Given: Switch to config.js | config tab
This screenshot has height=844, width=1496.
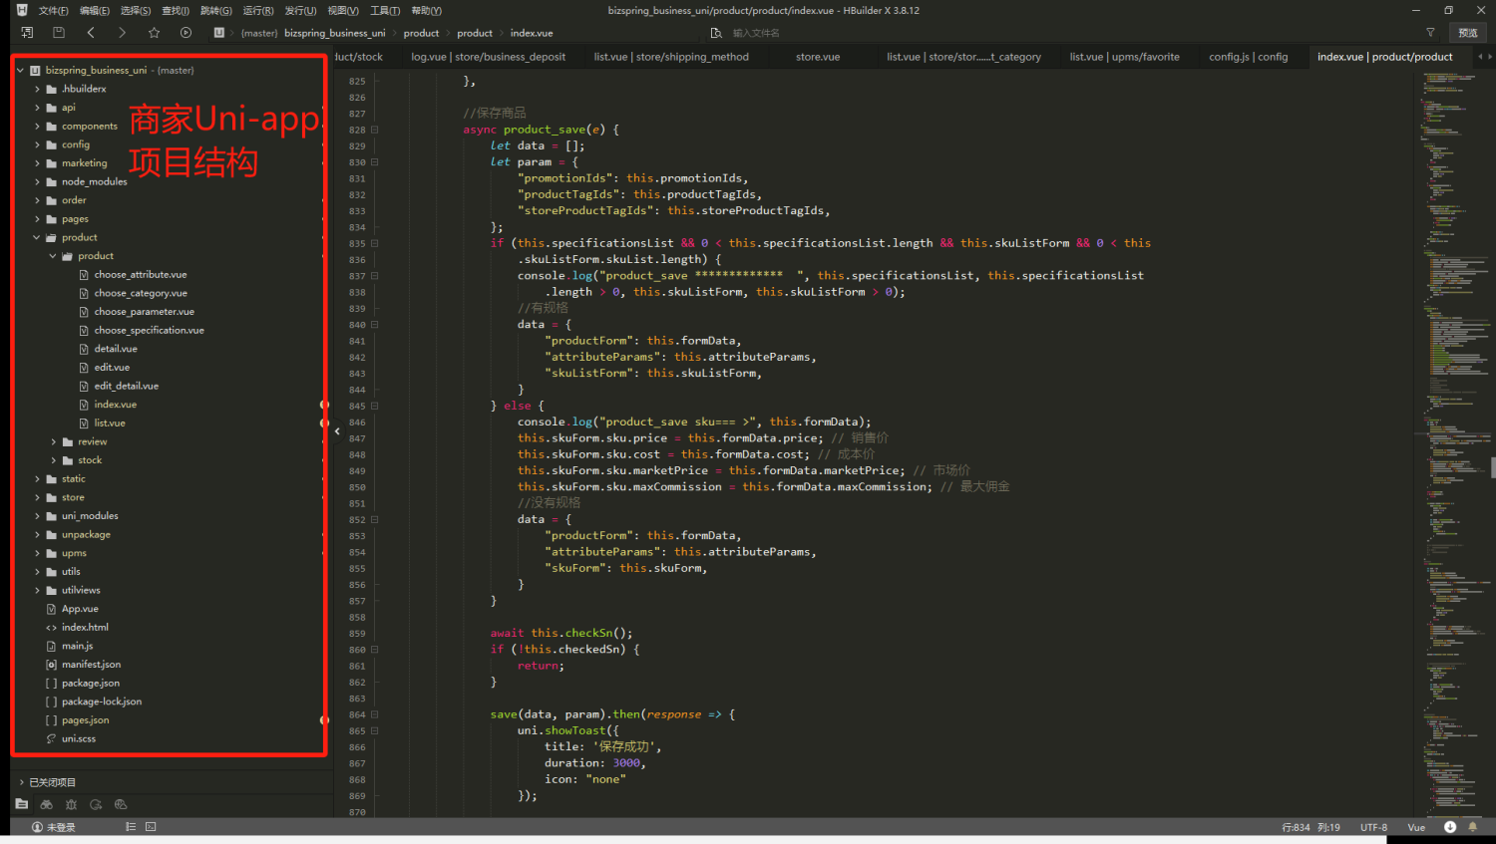Looking at the screenshot, I should coord(1249,57).
